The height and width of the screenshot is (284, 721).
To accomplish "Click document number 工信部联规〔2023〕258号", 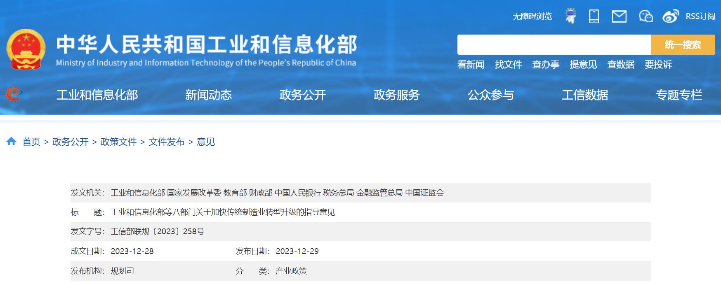I will point(158,231).
